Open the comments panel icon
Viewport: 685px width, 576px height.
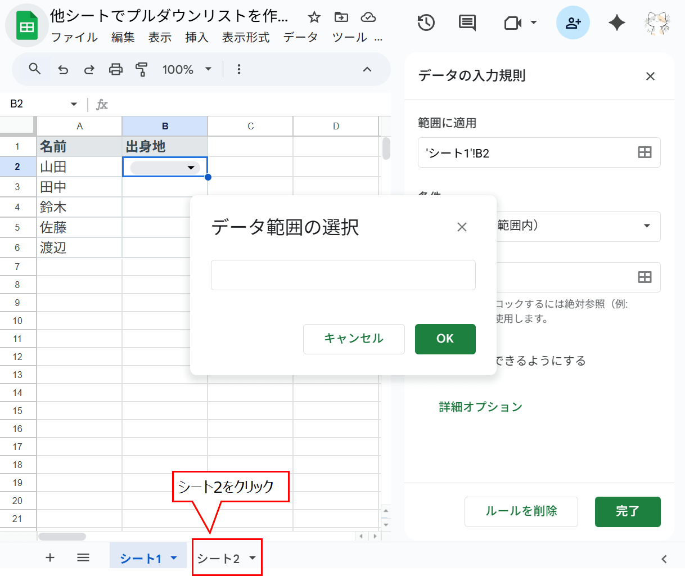(466, 23)
